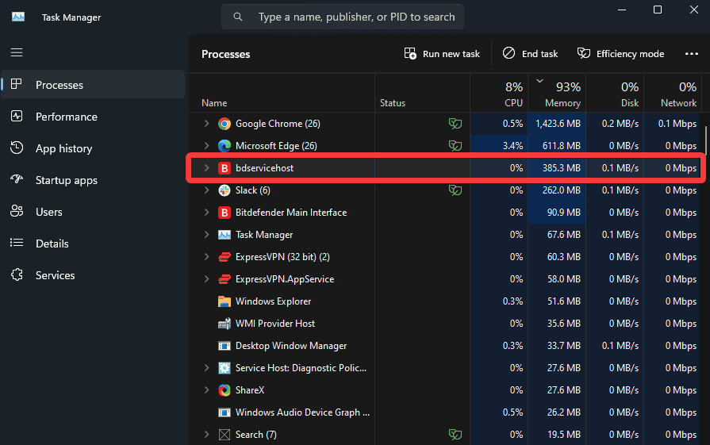Screen dimensions: 710x445
Task: Expand the Task Manager process row
Action: click(206, 234)
